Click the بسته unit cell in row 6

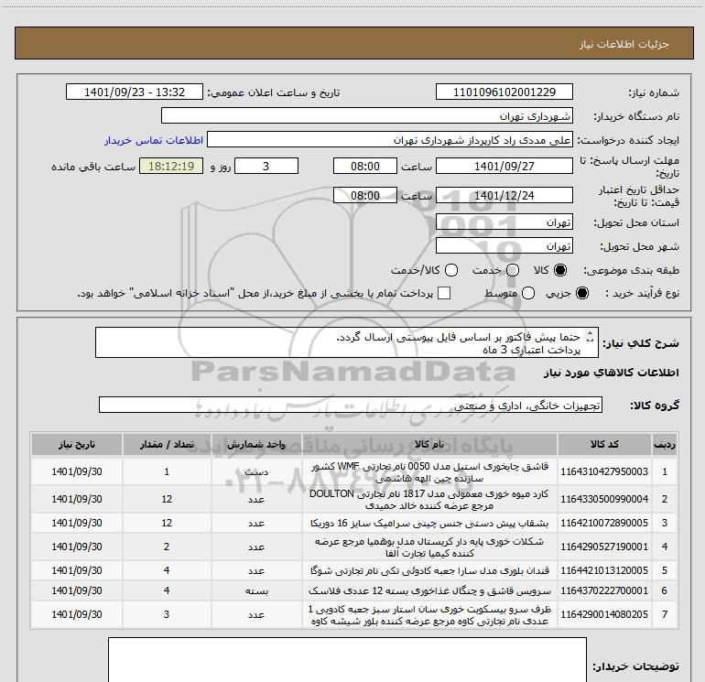point(256,591)
